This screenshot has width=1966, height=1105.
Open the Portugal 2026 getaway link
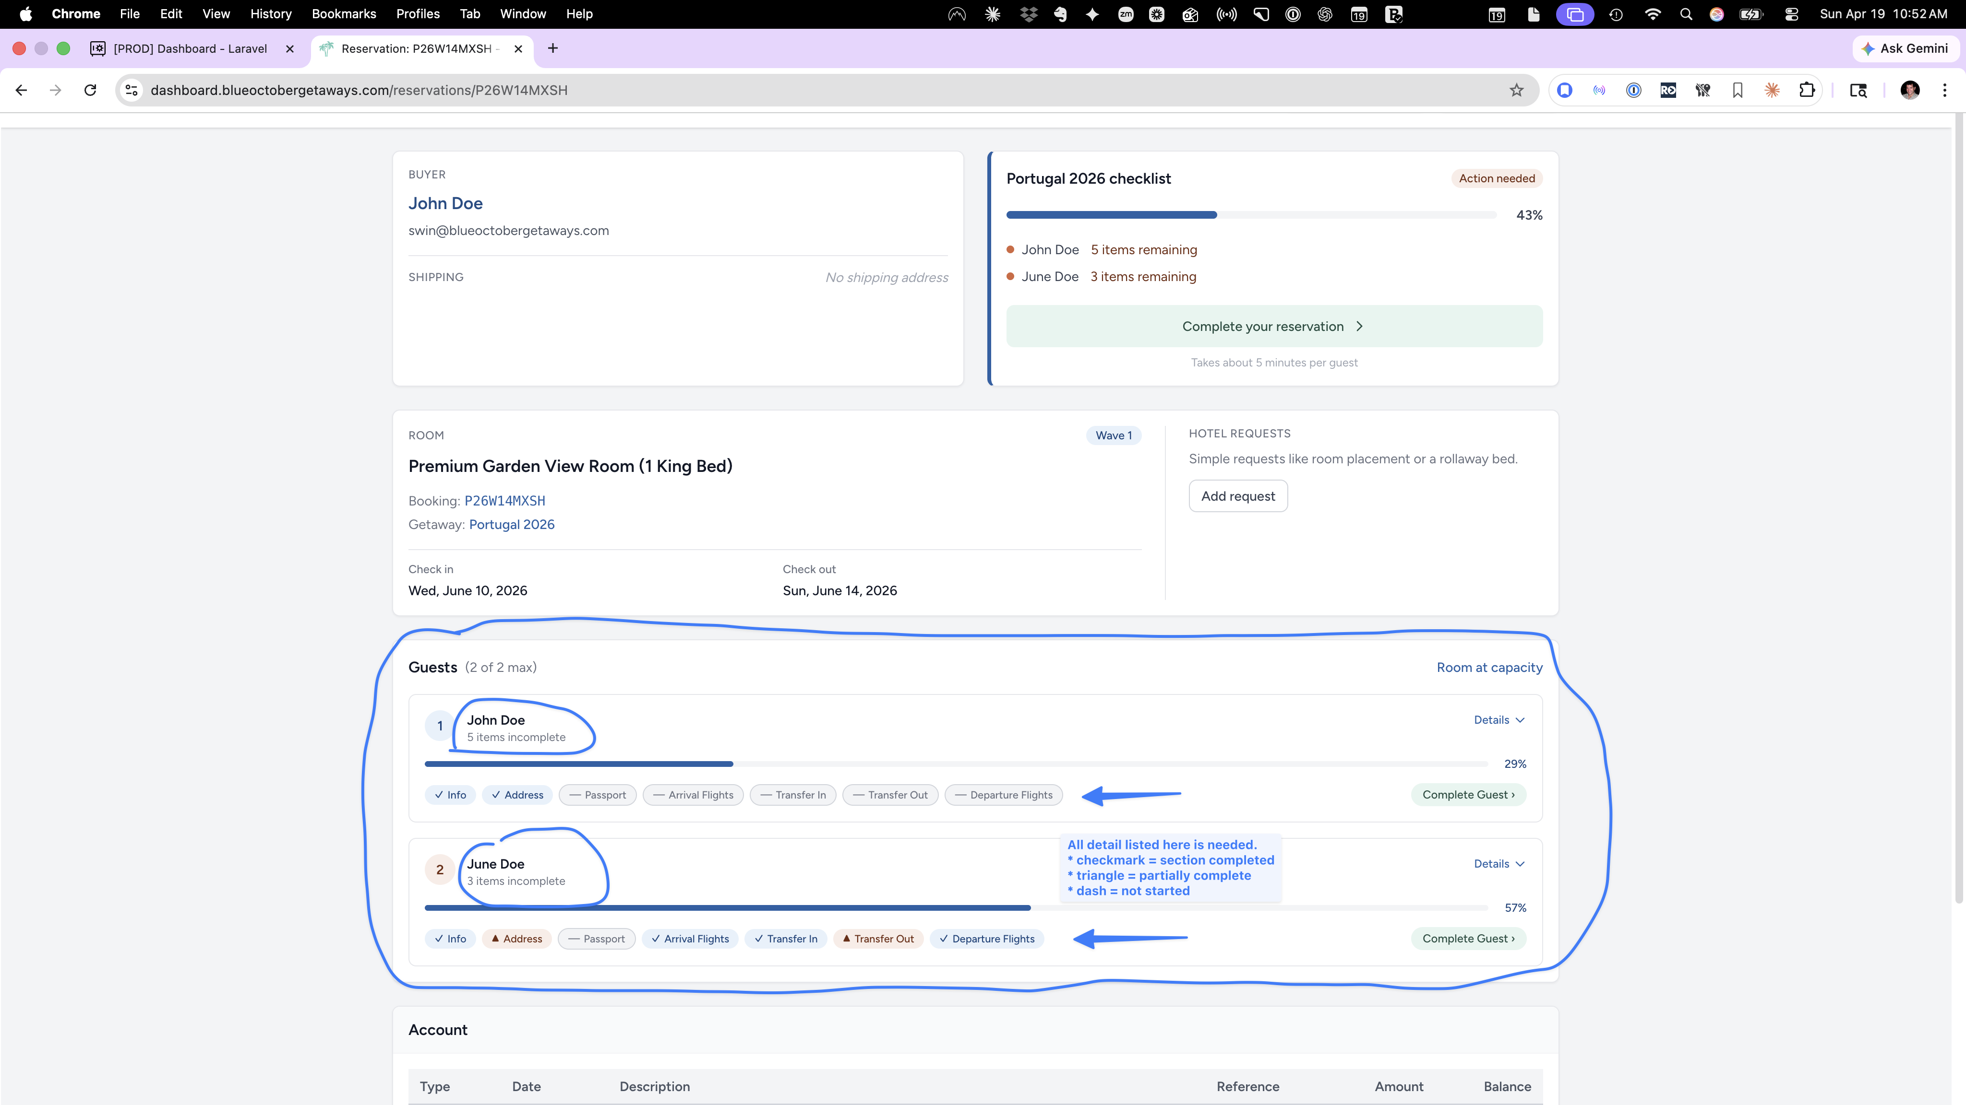pyautogui.click(x=511, y=525)
